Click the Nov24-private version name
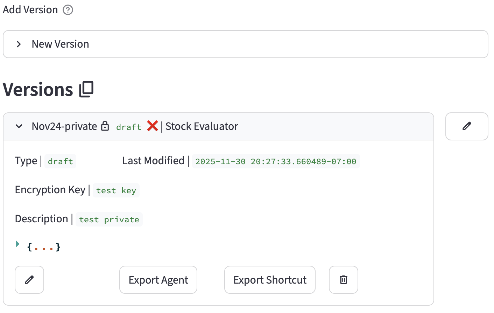 [x=64, y=126]
